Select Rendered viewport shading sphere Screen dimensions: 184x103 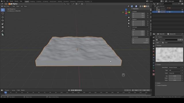(x=148, y=6)
